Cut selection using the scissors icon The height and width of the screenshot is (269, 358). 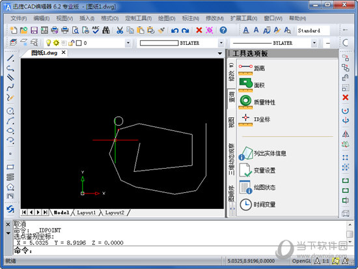pos(120,30)
